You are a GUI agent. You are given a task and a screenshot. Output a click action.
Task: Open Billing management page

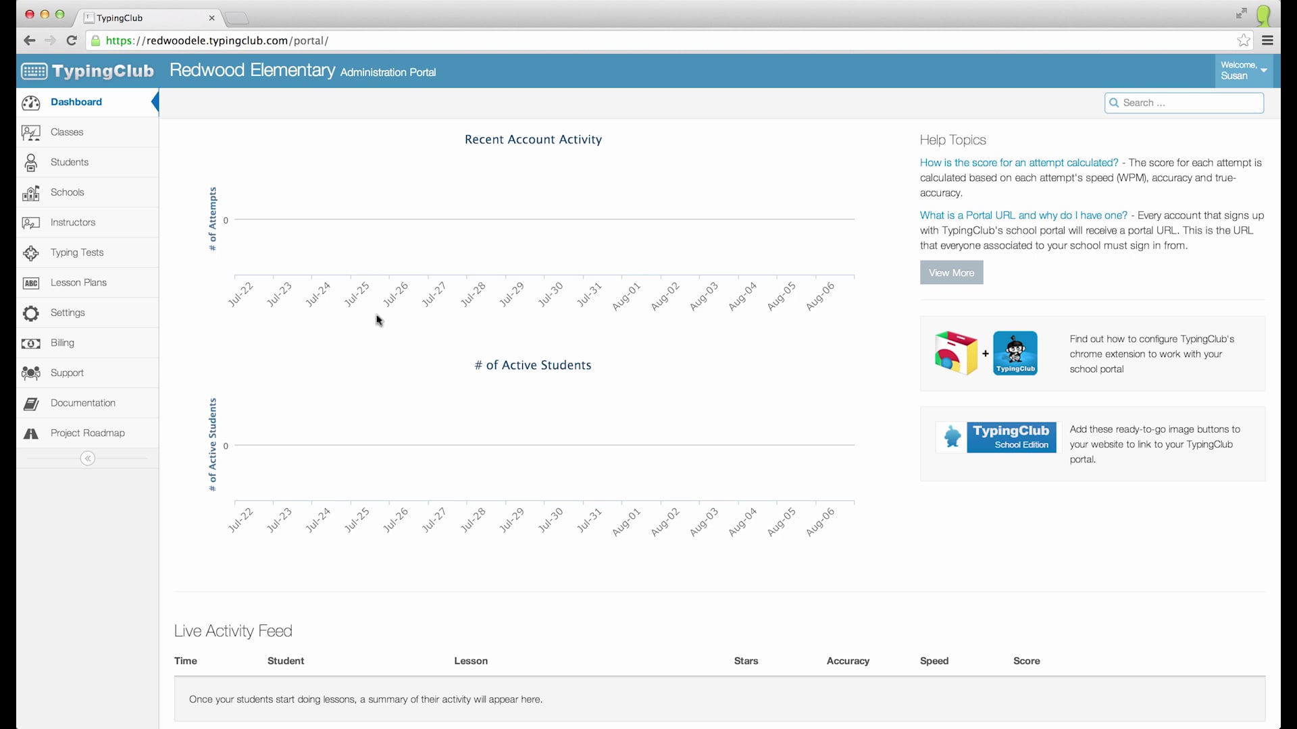pos(62,342)
